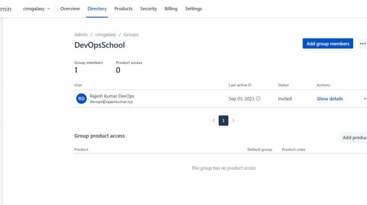This screenshot has height=205, width=367.
Task: Open the group more-options ellipsis menu
Action: (x=363, y=44)
